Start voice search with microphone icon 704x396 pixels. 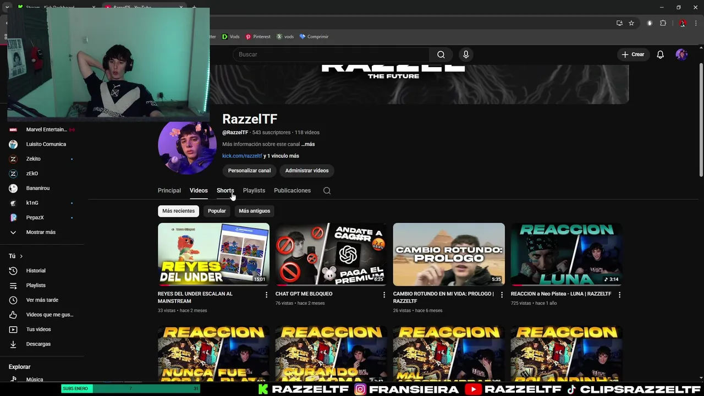click(x=466, y=54)
